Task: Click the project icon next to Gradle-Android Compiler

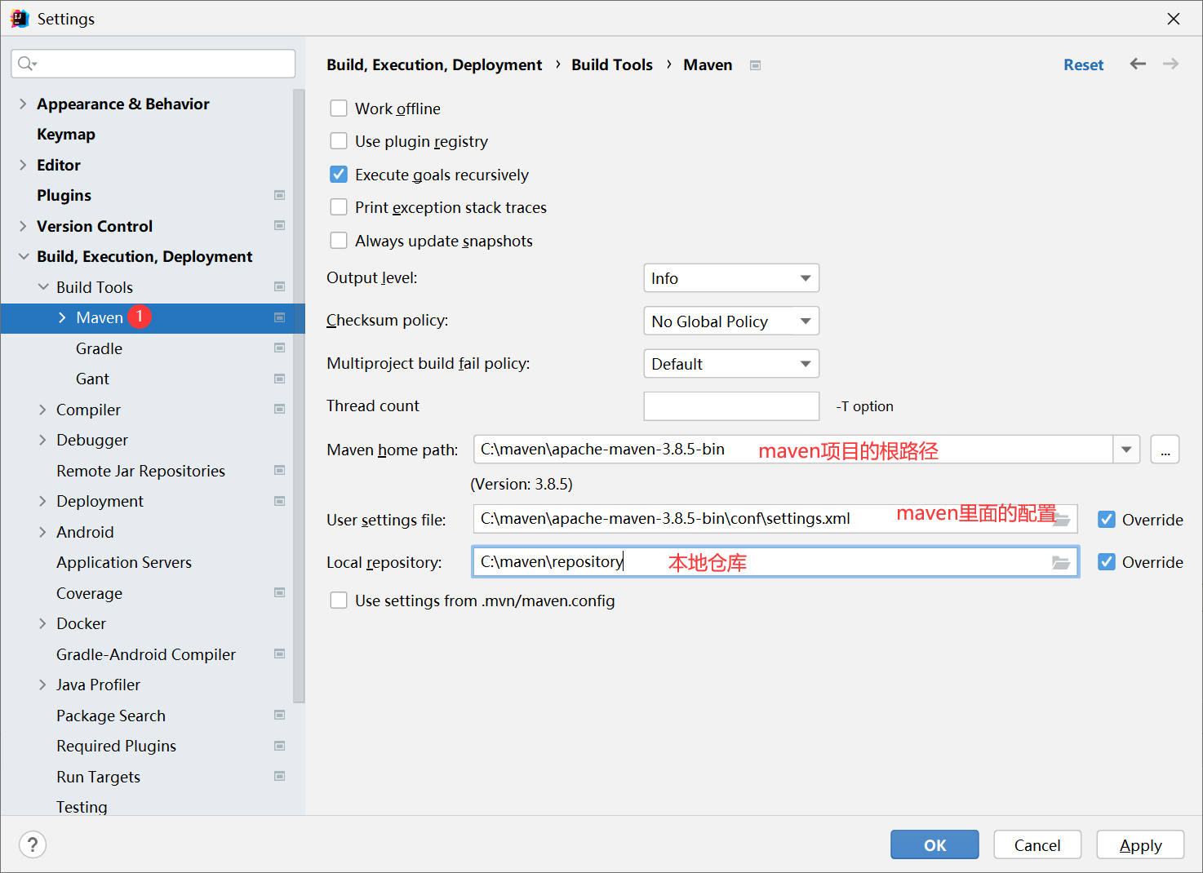Action: [x=279, y=654]
